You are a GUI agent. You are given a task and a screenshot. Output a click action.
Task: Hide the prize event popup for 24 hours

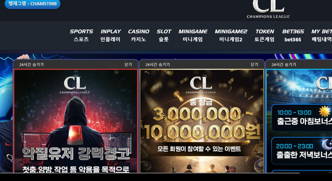click(158, 65)
